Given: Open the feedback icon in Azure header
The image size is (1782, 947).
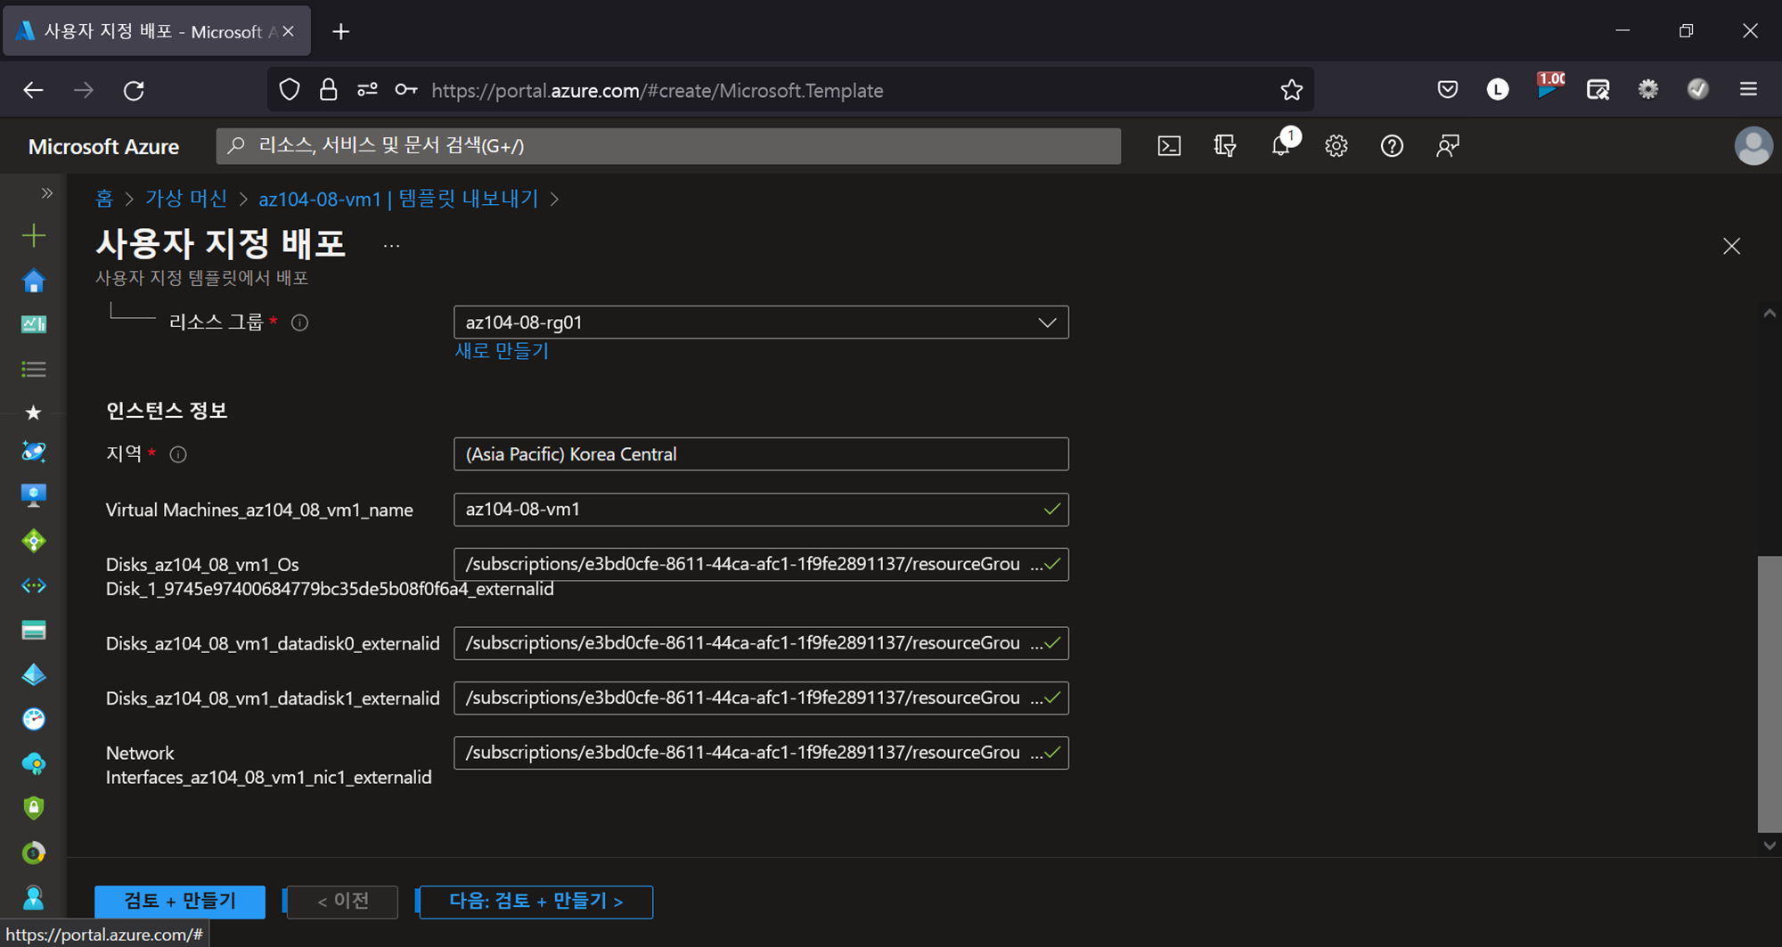Looking at the screenshot, I should pyautogui.click(x=1448, y=146).
